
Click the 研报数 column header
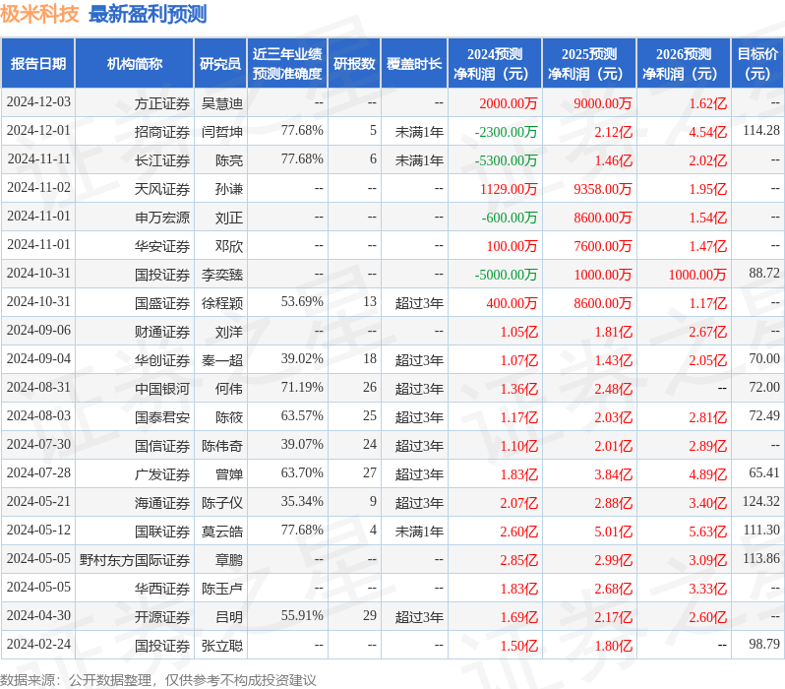click(354, 64)
